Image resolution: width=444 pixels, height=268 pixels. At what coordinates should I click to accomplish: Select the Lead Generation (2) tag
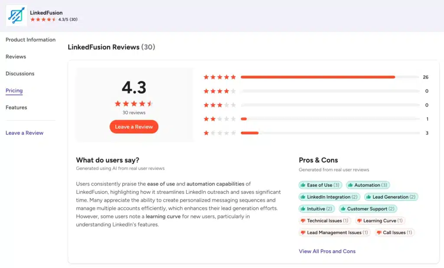[x=391, y=197]
